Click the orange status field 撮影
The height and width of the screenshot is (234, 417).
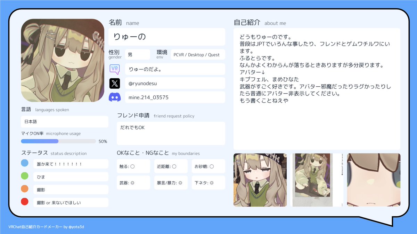pos(71,190)
